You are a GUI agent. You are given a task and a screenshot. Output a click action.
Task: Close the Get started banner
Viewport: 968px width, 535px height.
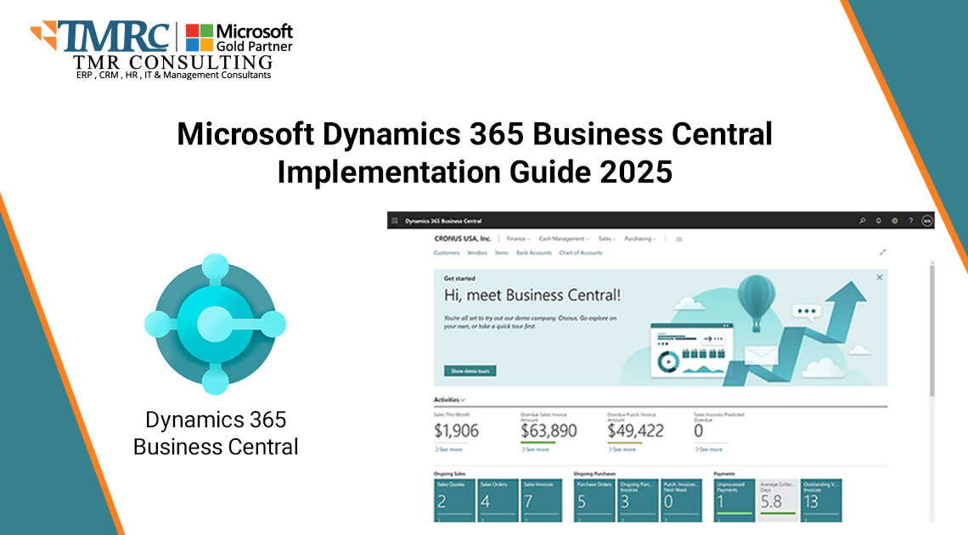(x=879, y=278)
